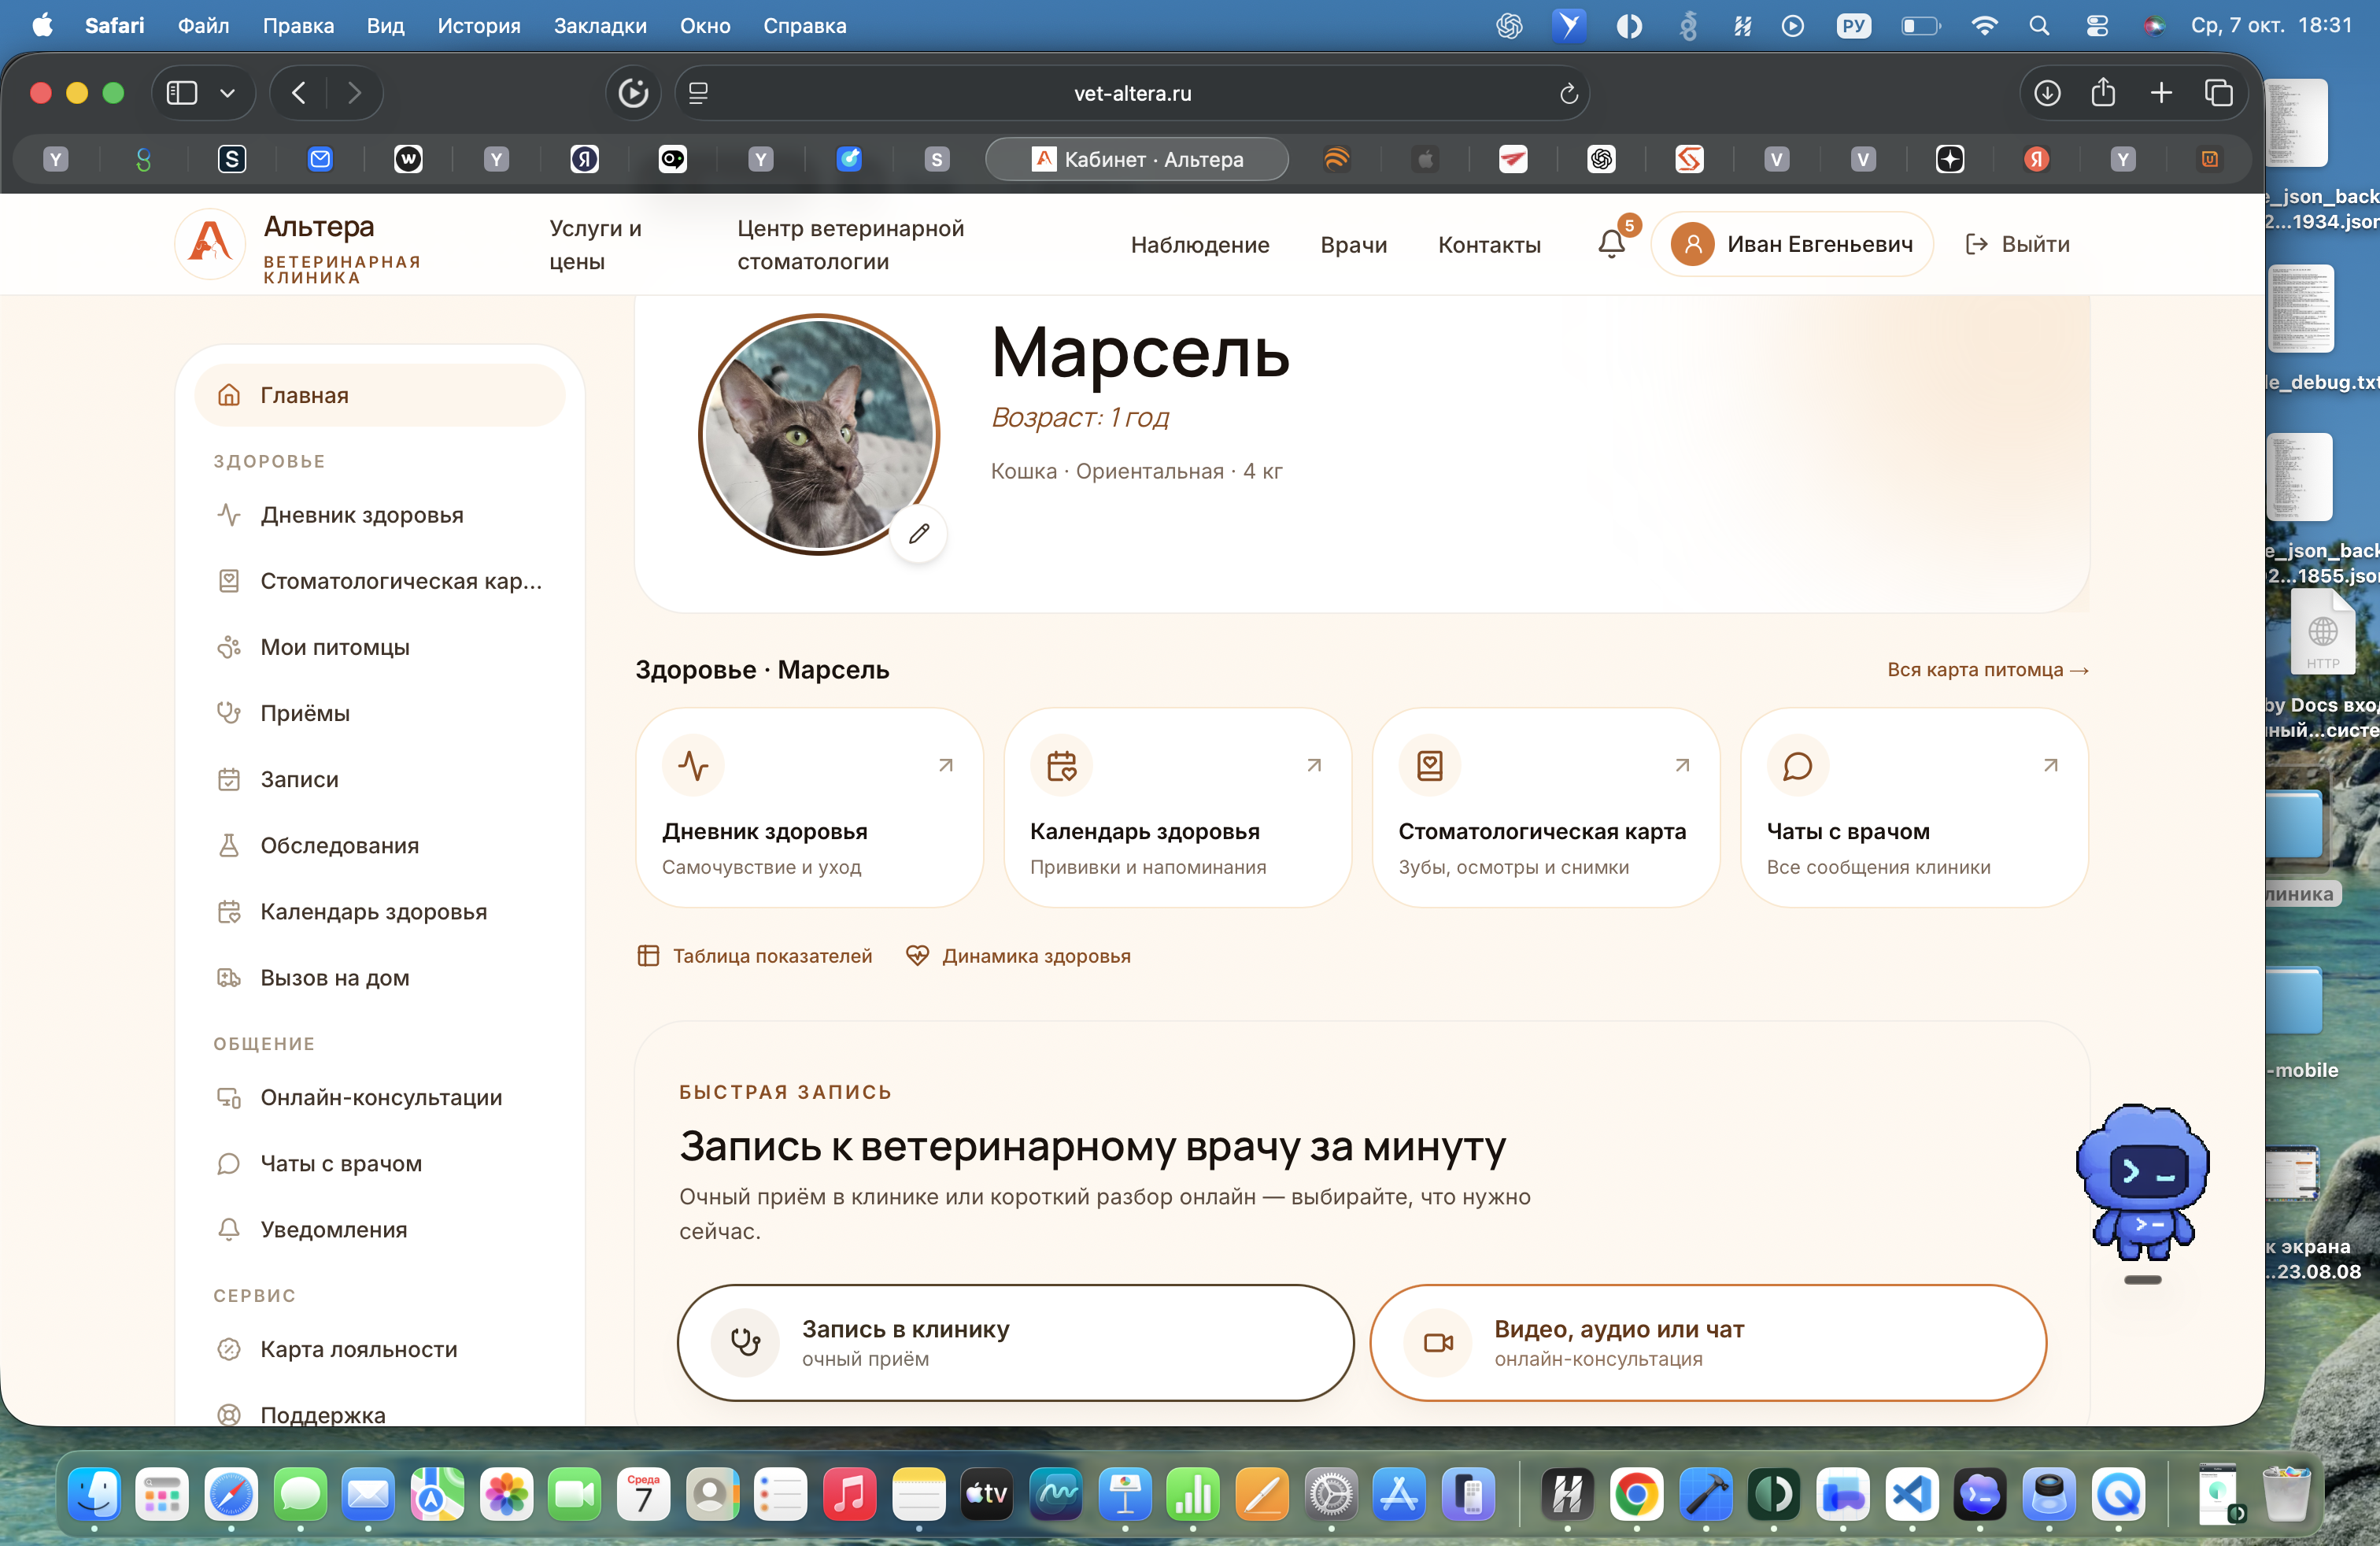Image resolution: width=2380 pixels, height=1546 pixels.
Task: Open Spotlight search in menu bar
Action: pos(2039,26)
